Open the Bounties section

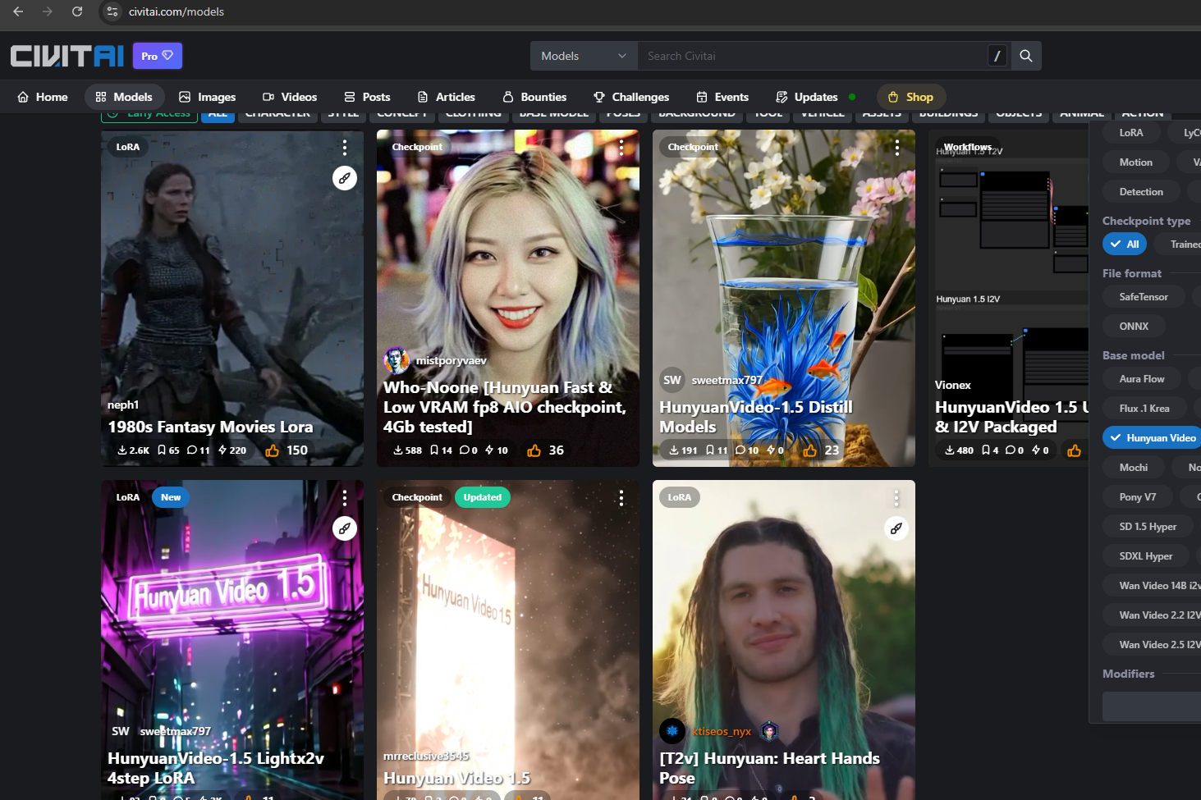click(534, 97)
